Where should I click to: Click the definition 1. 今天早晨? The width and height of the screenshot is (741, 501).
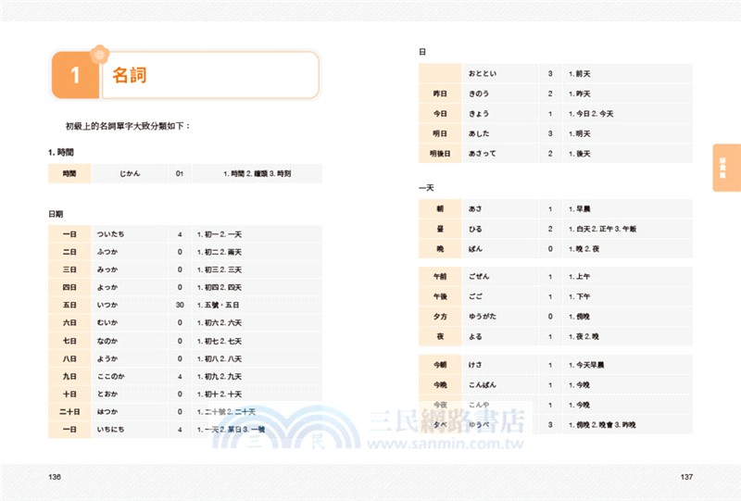click(586, 365)
